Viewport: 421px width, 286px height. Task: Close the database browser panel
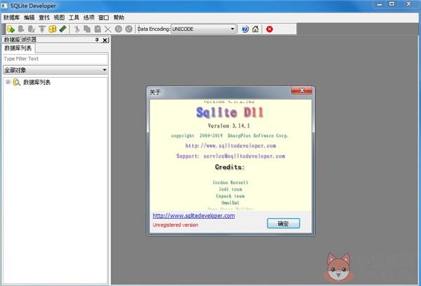tap(105, 40)
